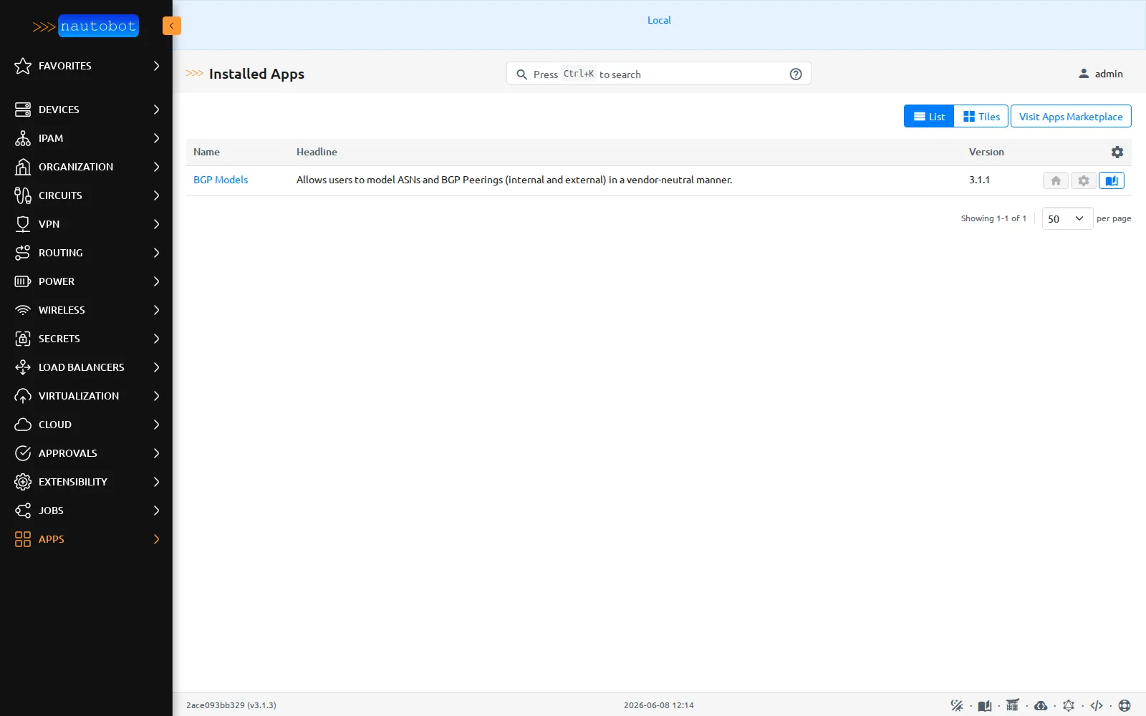Click the BGP Models configuration gear button
Viewport: 1146px width, 716px height.
tap(1084, 180)
